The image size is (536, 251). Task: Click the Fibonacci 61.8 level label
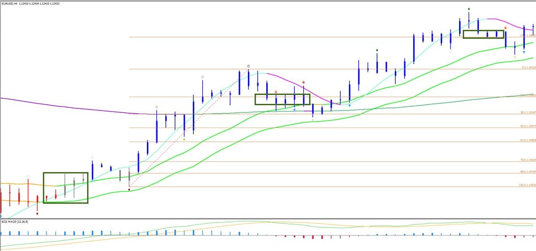528,140
